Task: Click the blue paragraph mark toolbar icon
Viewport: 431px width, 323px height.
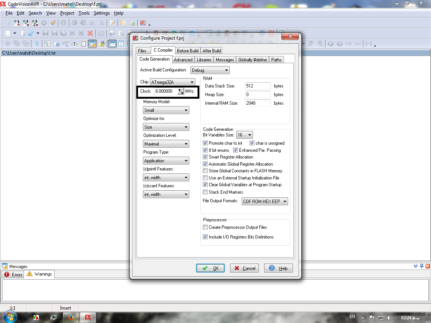Action: [x=36, y=44]
